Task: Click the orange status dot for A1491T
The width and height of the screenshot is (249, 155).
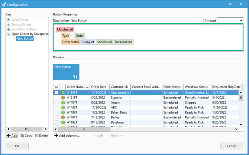Action: click(x=63, y=117)
